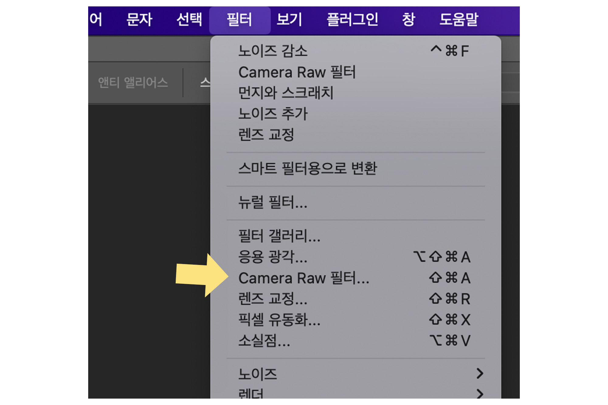The width and height of the screenshot is (608, 405).
Task: Open 소실점... filter
Action: point(264,341)
